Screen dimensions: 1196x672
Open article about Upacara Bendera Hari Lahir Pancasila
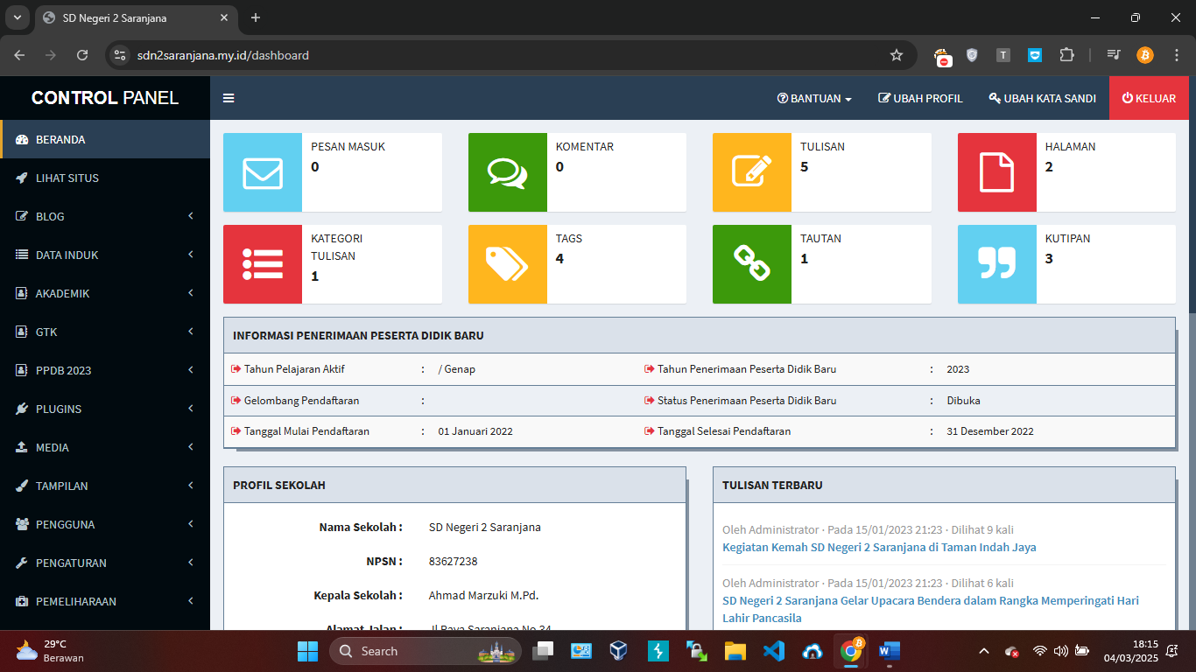[x=931, y=609]
